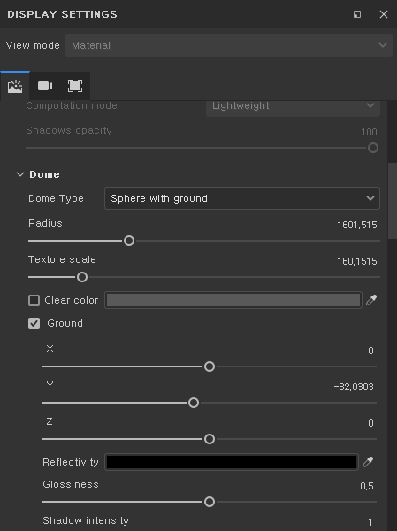This screenshot has height=531, width=397.
Task: Open the Dome Type dropdown
Action: [242, 198]
